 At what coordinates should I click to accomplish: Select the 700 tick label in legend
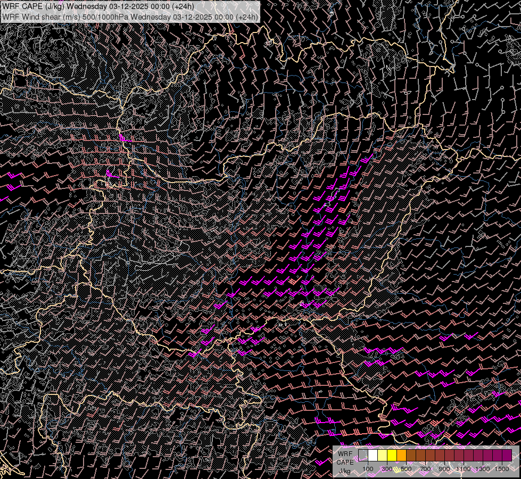pos(425,469)
